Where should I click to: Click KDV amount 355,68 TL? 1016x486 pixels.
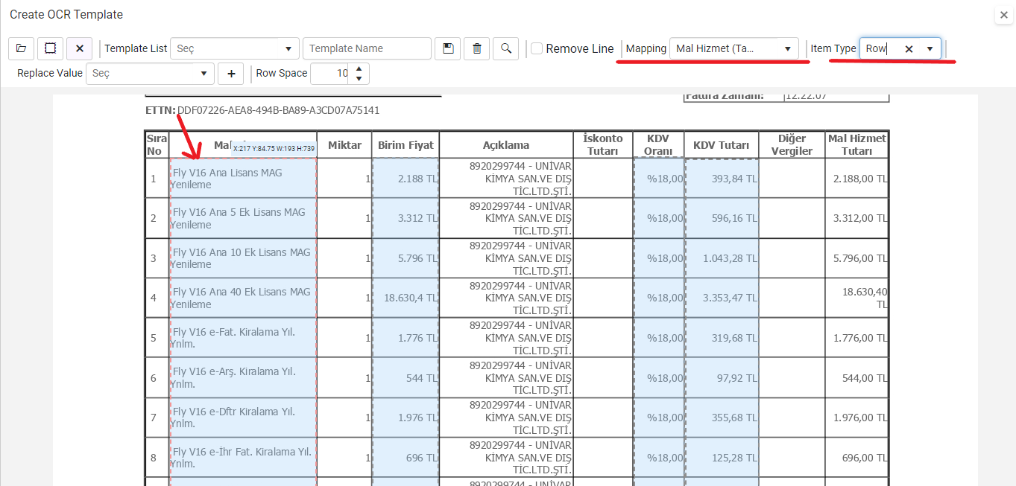pos(734,418)
